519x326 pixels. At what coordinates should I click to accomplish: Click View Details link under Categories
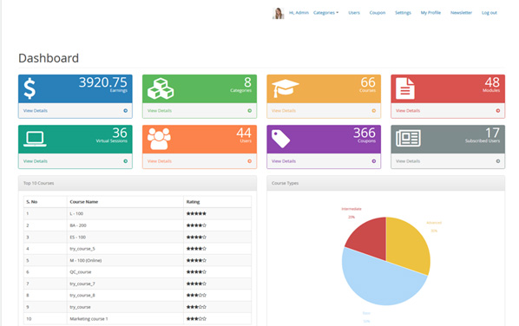point(160,111)
